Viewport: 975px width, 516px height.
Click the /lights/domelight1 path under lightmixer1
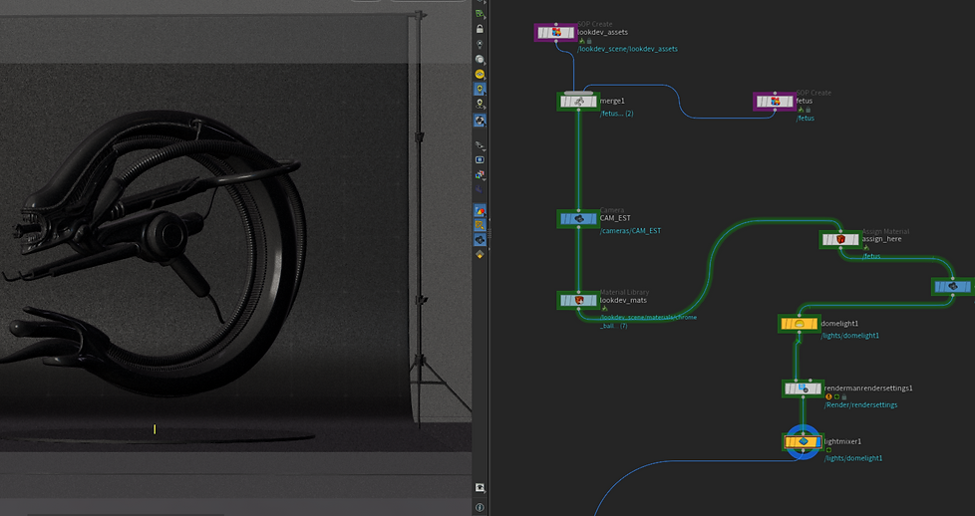853,458
